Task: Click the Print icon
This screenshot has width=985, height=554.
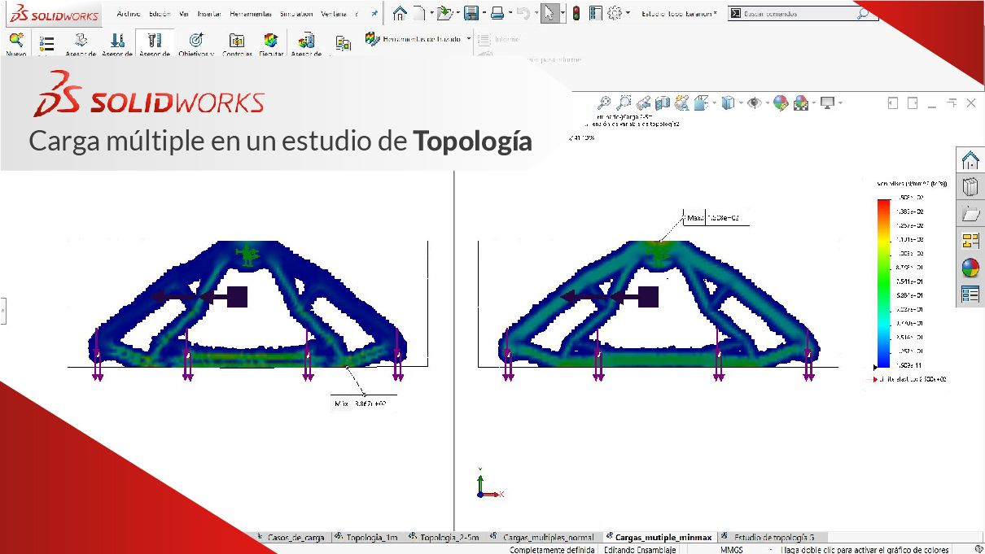Action: click(497, 13)
